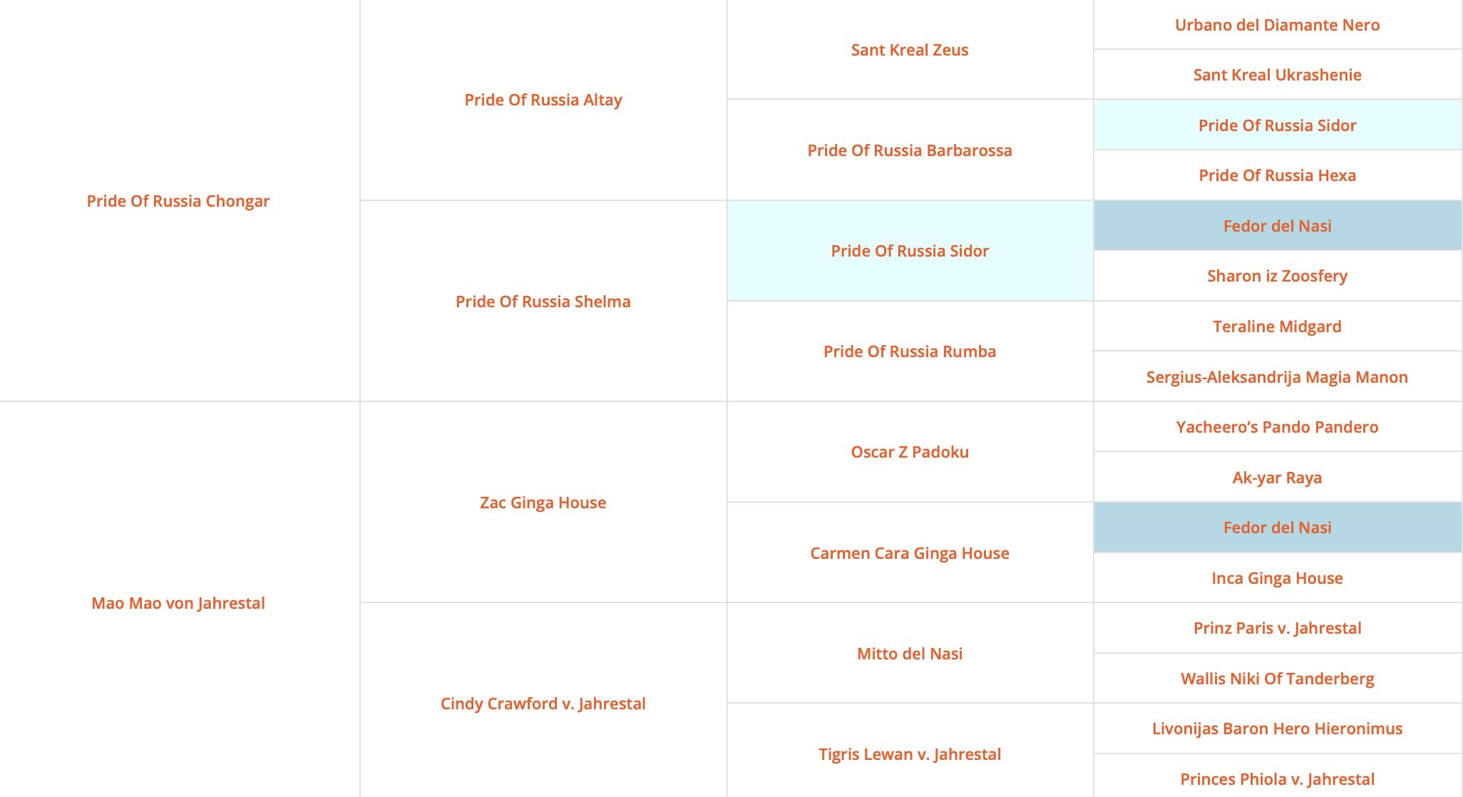Image resolution: width=1463 pixels, height=797 pixels.
Task: Open Pride Of Russia Altay's profile
Action: 543,100
